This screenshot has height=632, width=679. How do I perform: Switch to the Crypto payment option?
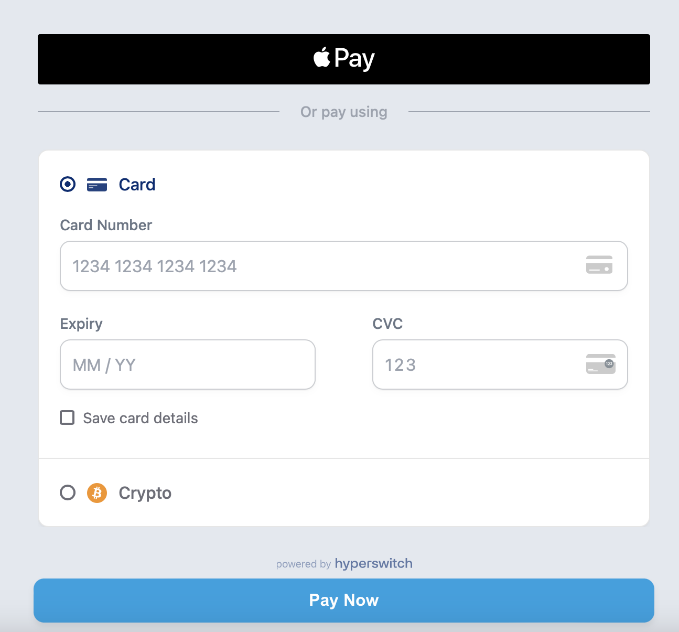pyautogui.click(x=145, y=493)
